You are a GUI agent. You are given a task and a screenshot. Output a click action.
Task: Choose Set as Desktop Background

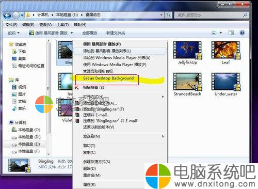point(108,78)
